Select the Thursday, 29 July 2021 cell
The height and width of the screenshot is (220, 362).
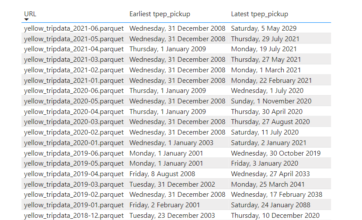tap(265, 39)
